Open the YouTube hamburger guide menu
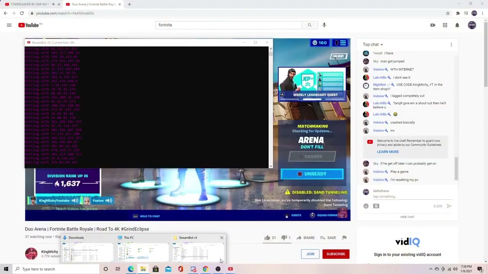488x274 pixels. pyautogui.click(x=9, y=25)
